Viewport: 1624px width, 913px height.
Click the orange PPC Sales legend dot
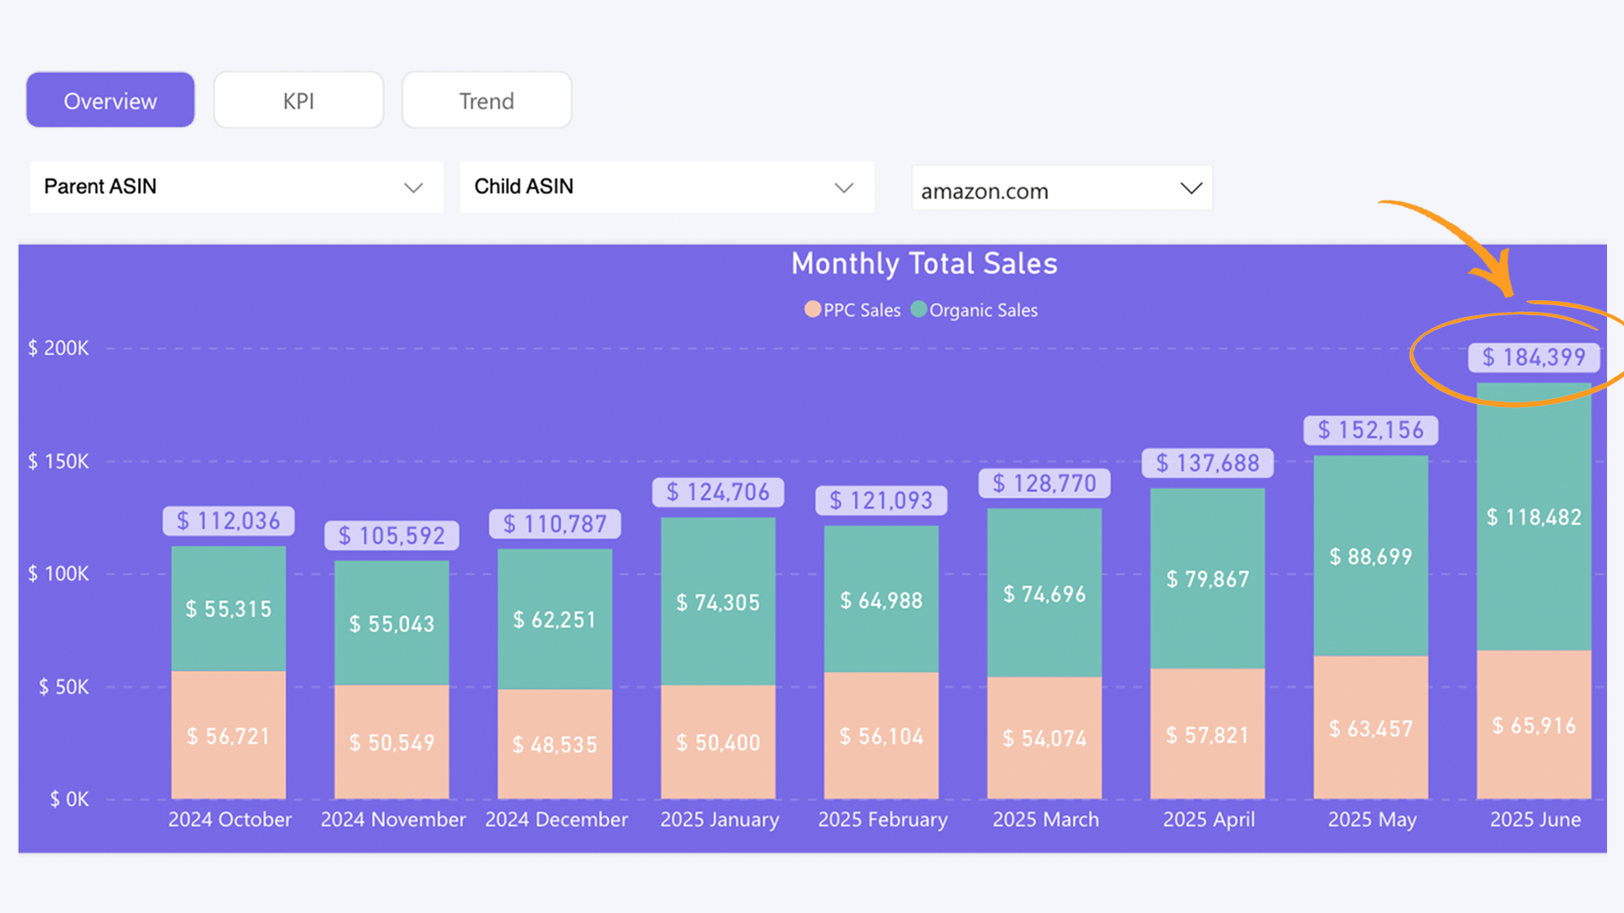[812, 309]
